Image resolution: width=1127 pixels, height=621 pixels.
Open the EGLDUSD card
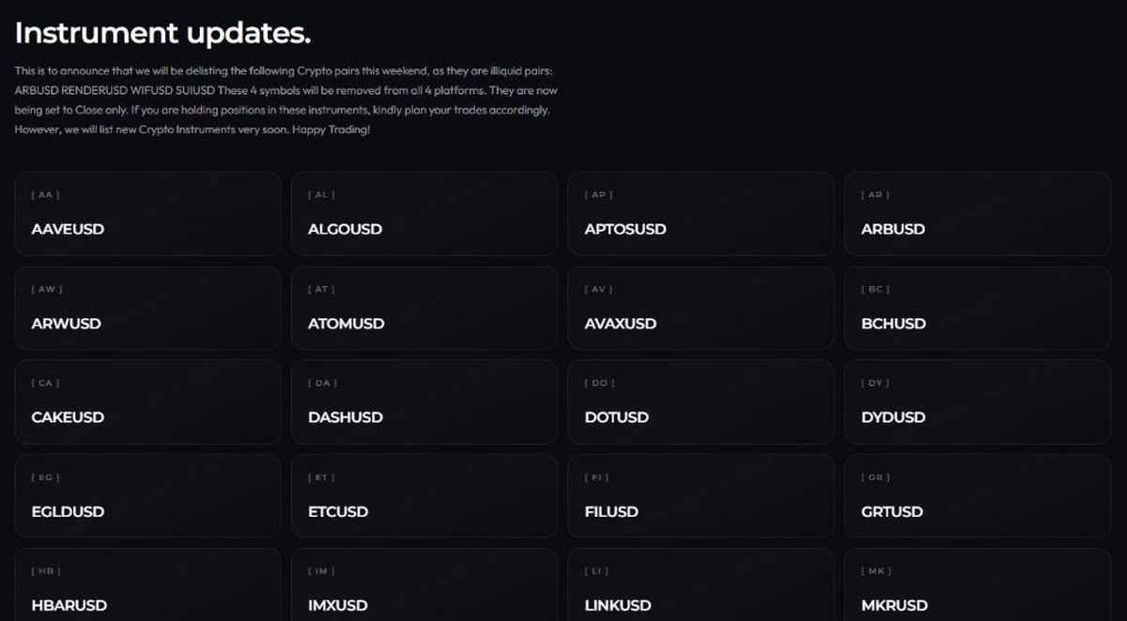(147, 496)
